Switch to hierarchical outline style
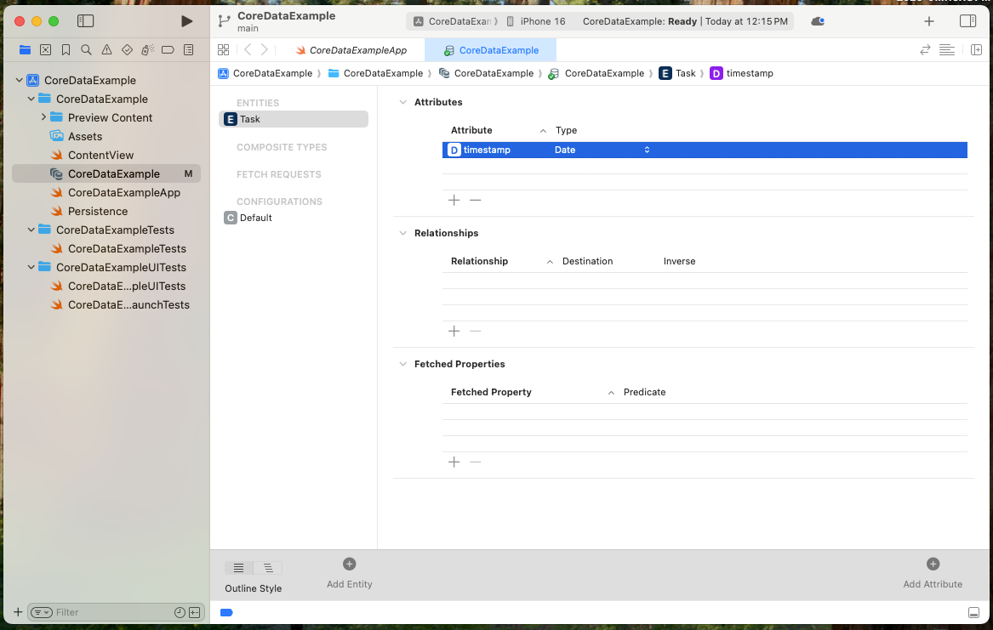Image resolution: width=993 pixels, height=630 pixels. tap(268, 568)
